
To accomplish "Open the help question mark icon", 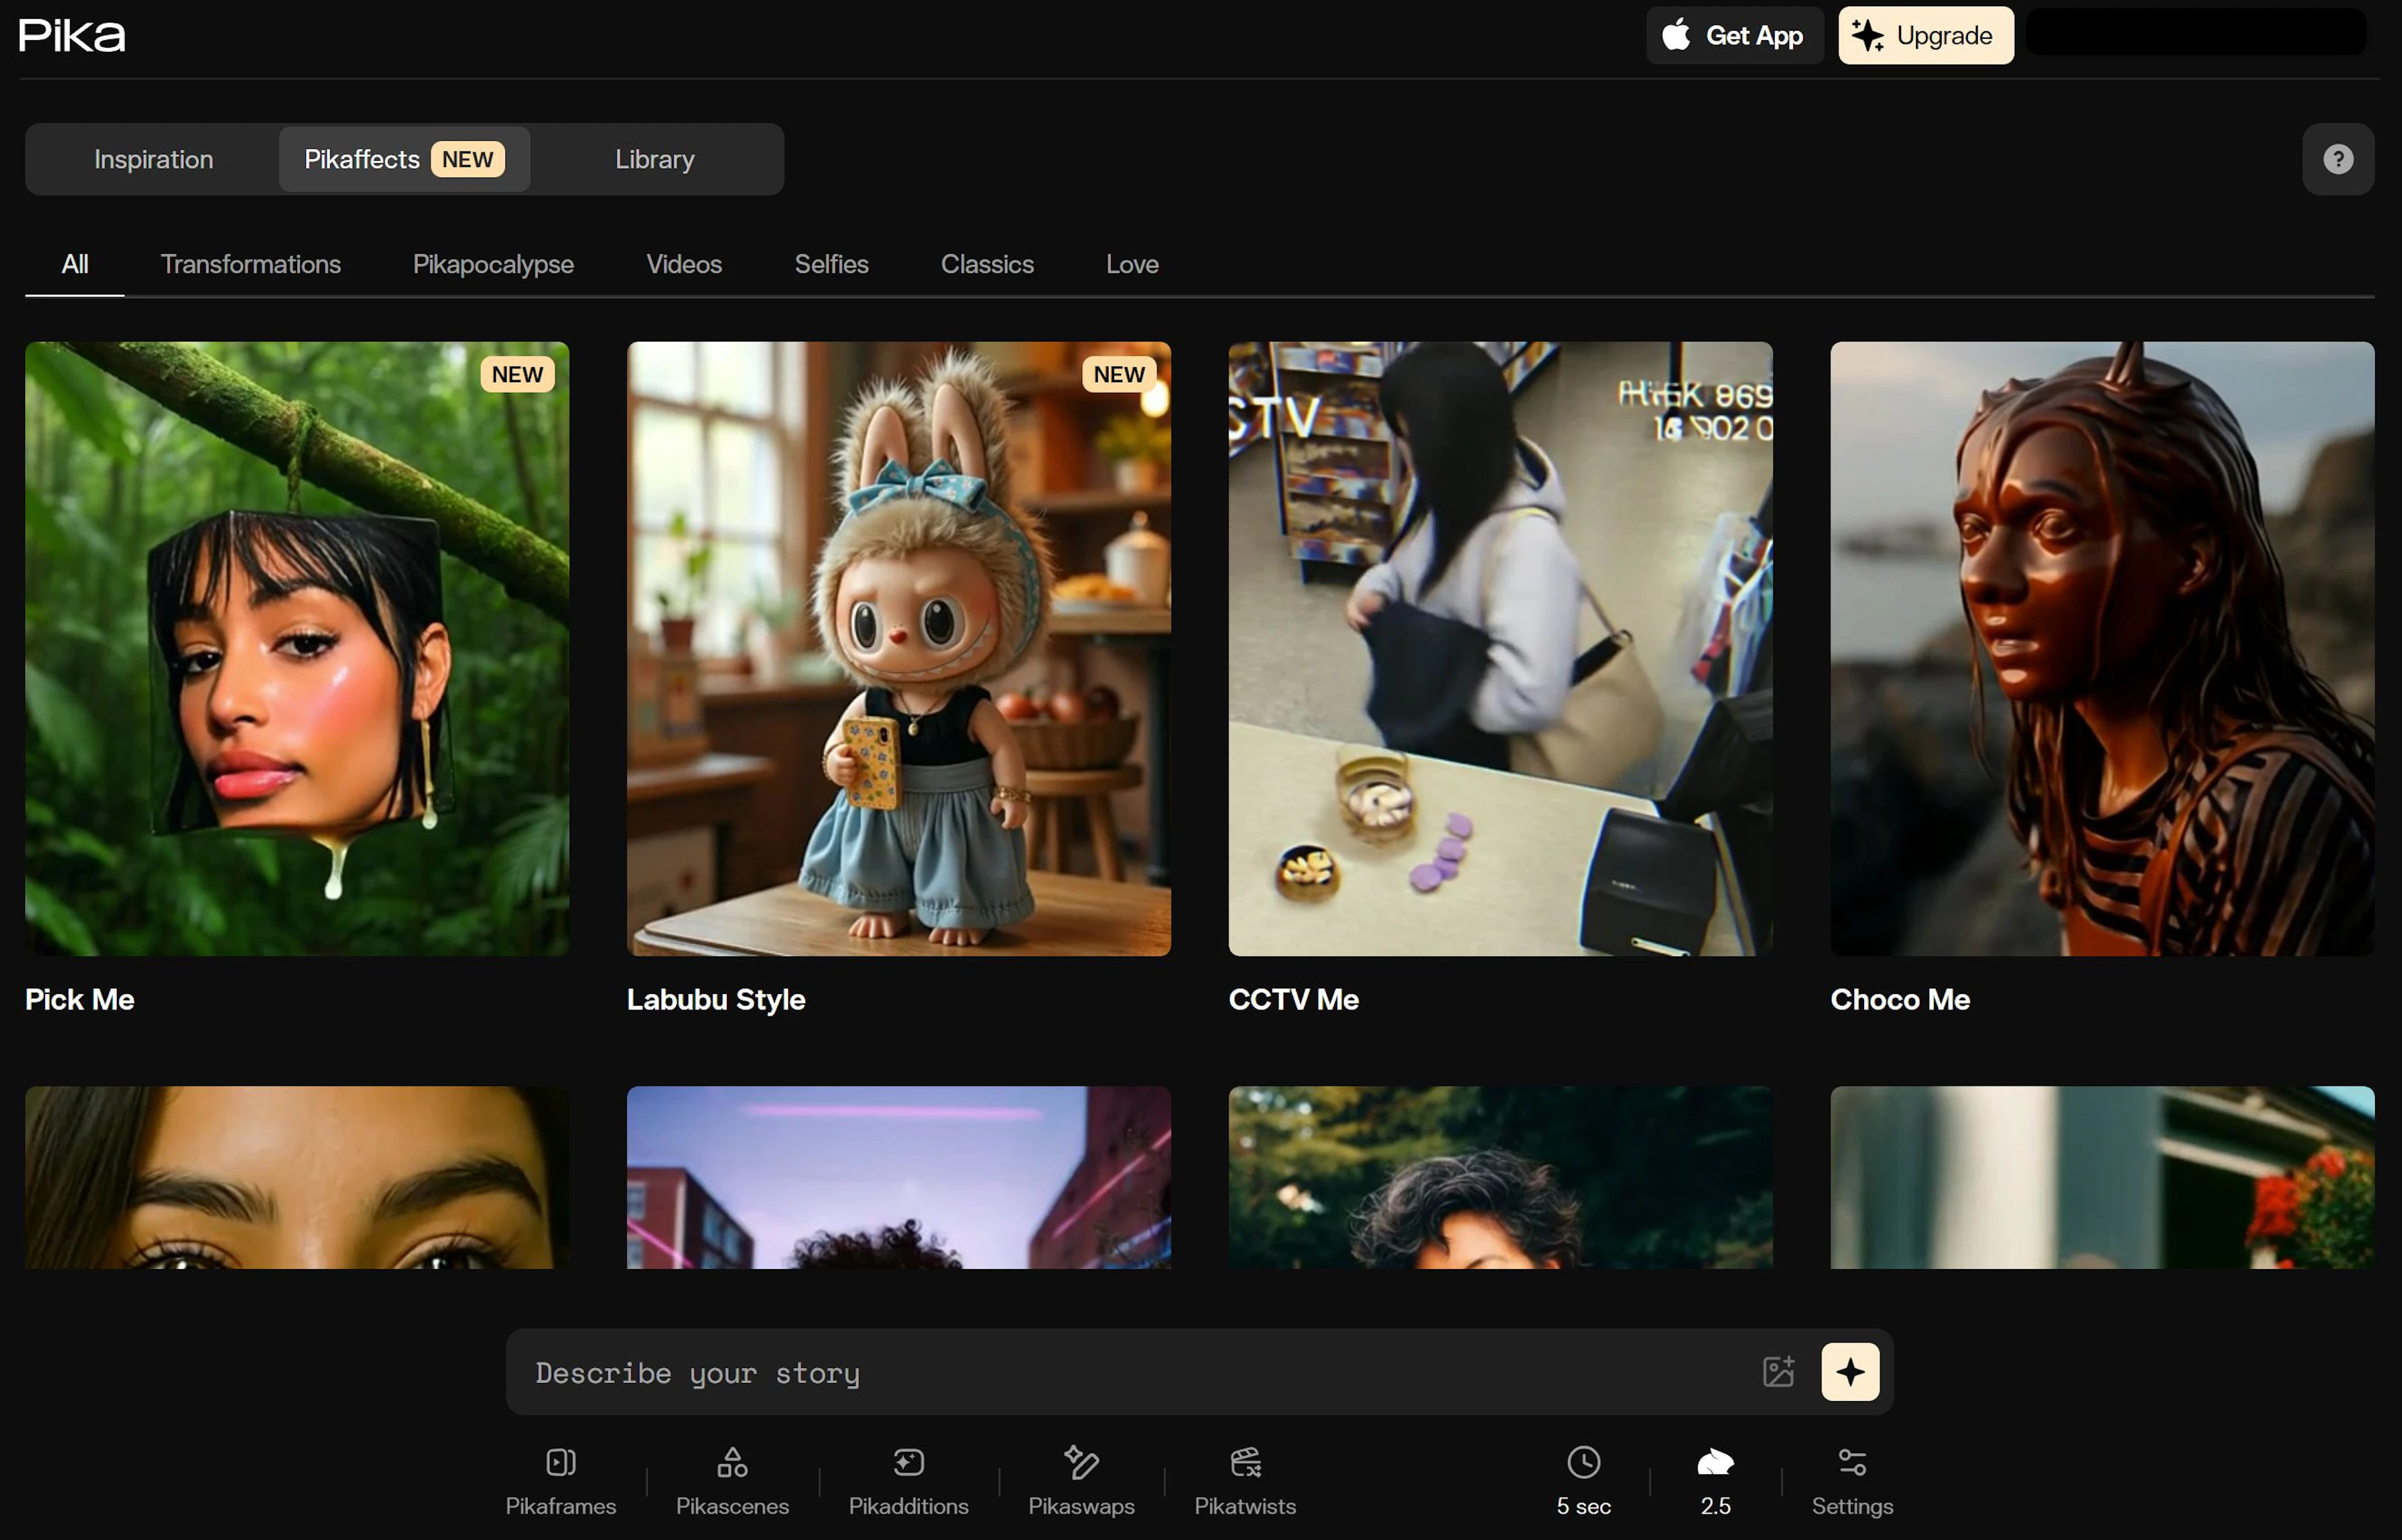I will pos(2337,159).
